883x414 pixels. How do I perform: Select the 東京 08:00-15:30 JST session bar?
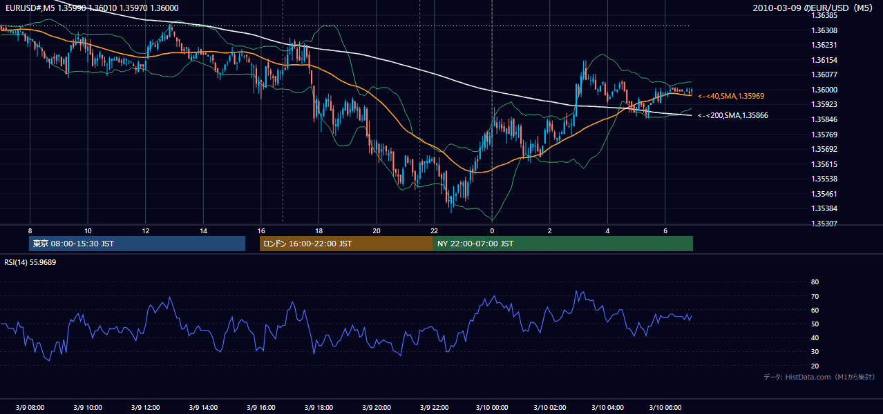point(137,244)
